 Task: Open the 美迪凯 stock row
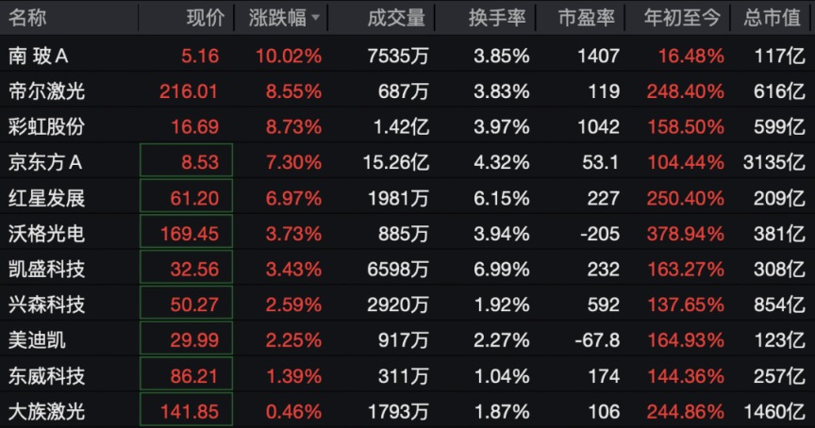[407, 340]
